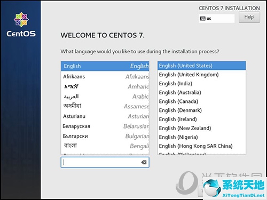Viewport: 267px width, 200px height.
Task: Choose Afrikaans from the language list
Action: point(105,77)
